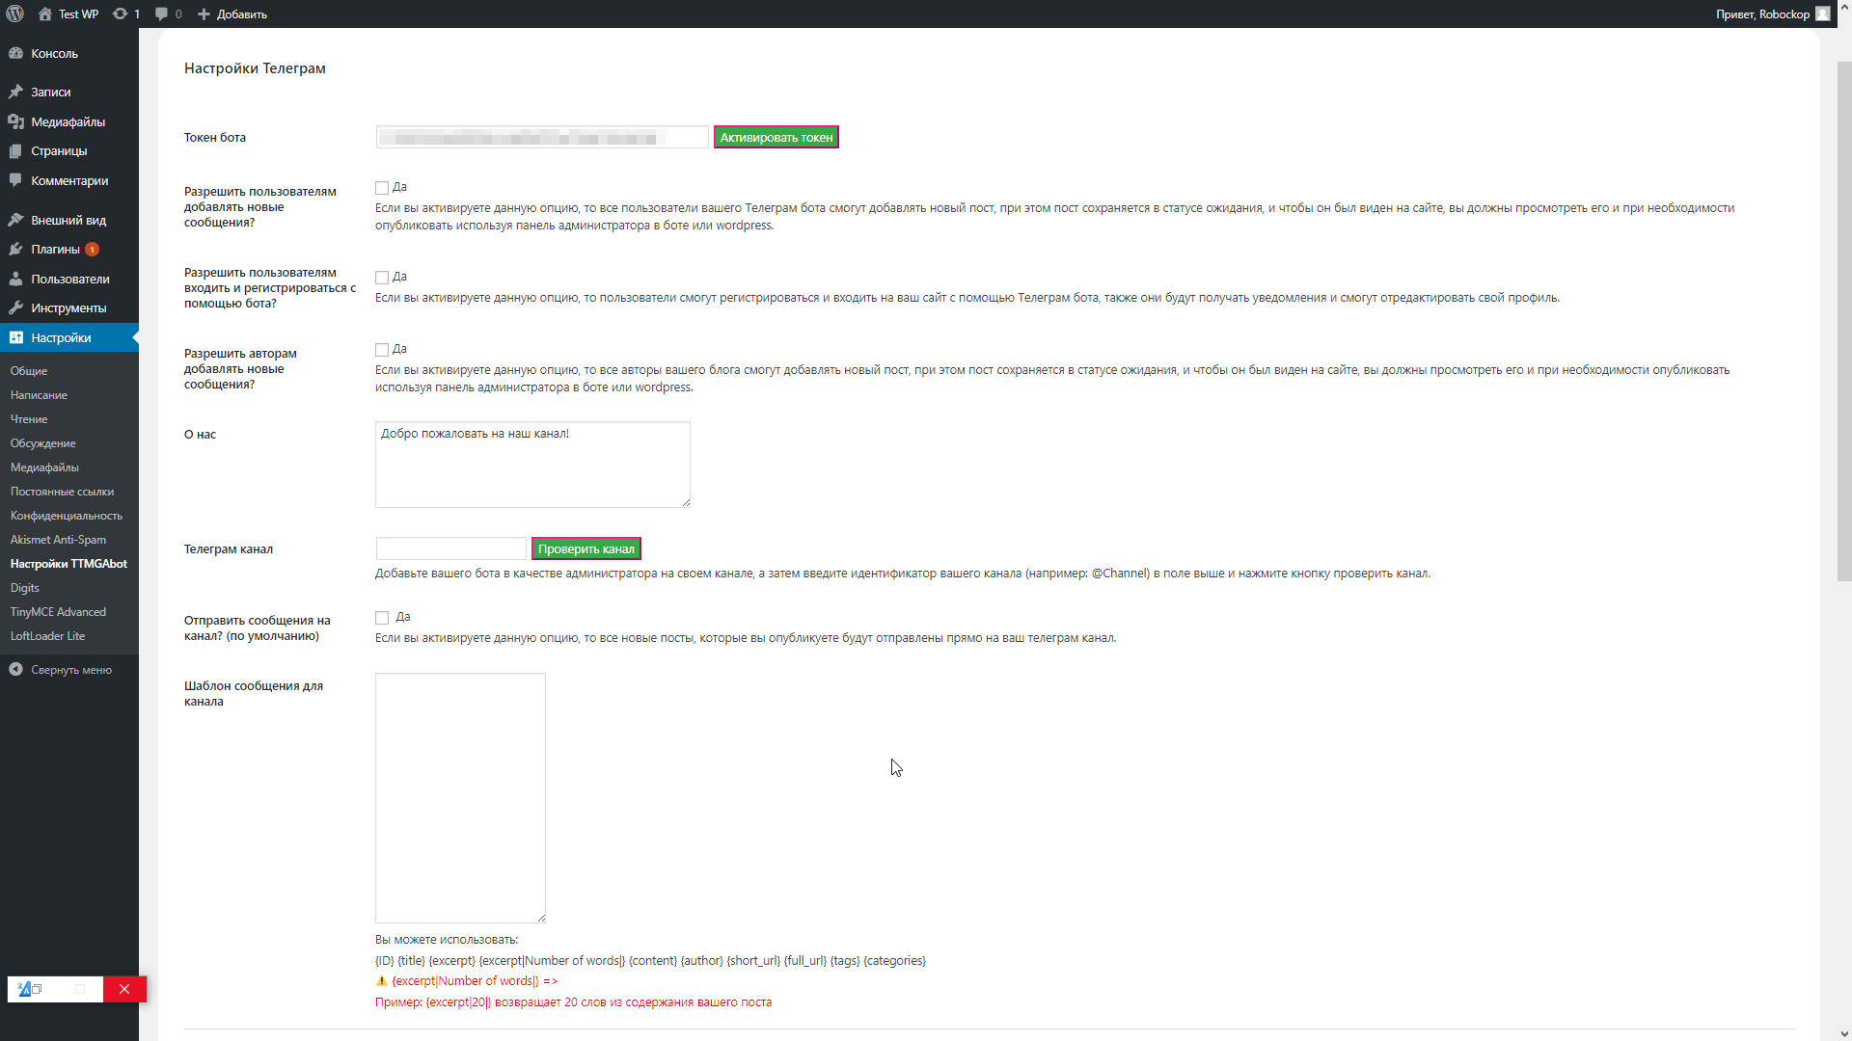Enable users adding new messages checkbox
The image size is (1852, 1041).
click(x=382, y=188)
